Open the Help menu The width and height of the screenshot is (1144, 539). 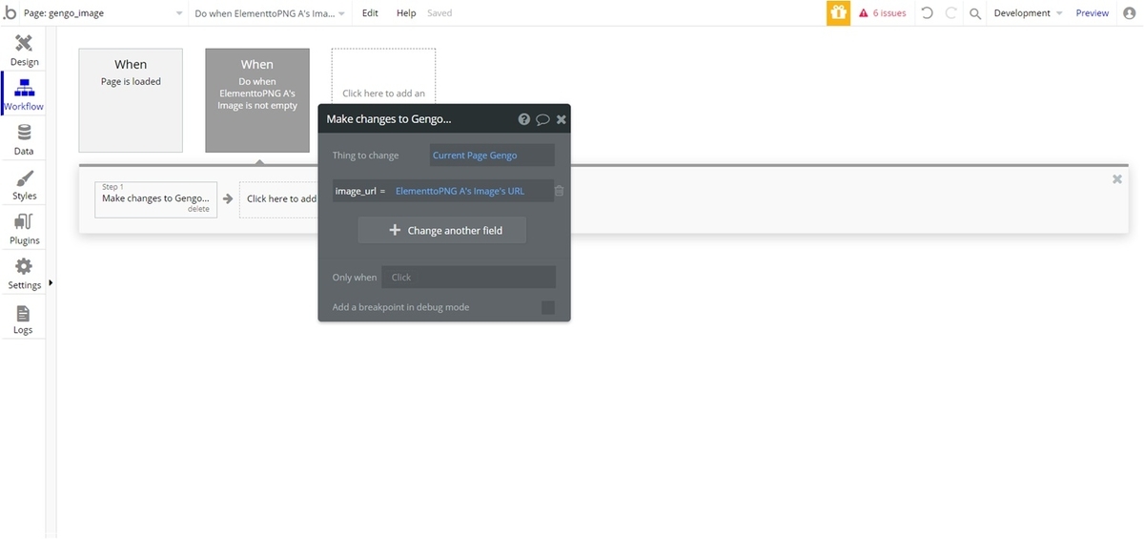point(406,13)
